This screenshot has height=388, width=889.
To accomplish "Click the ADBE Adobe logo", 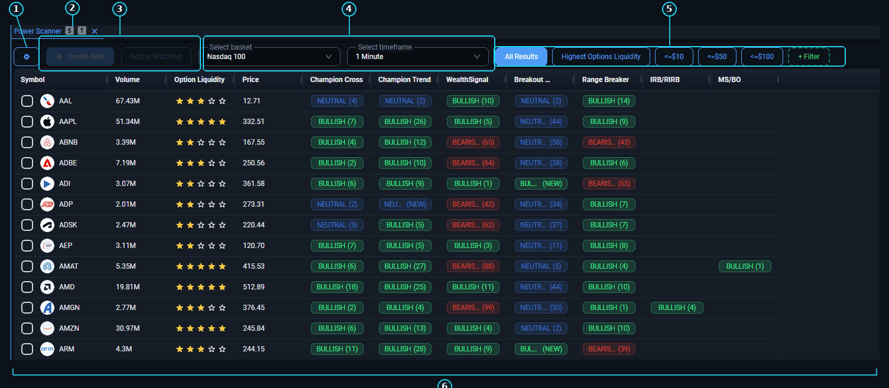I will [x=47, y=163].
